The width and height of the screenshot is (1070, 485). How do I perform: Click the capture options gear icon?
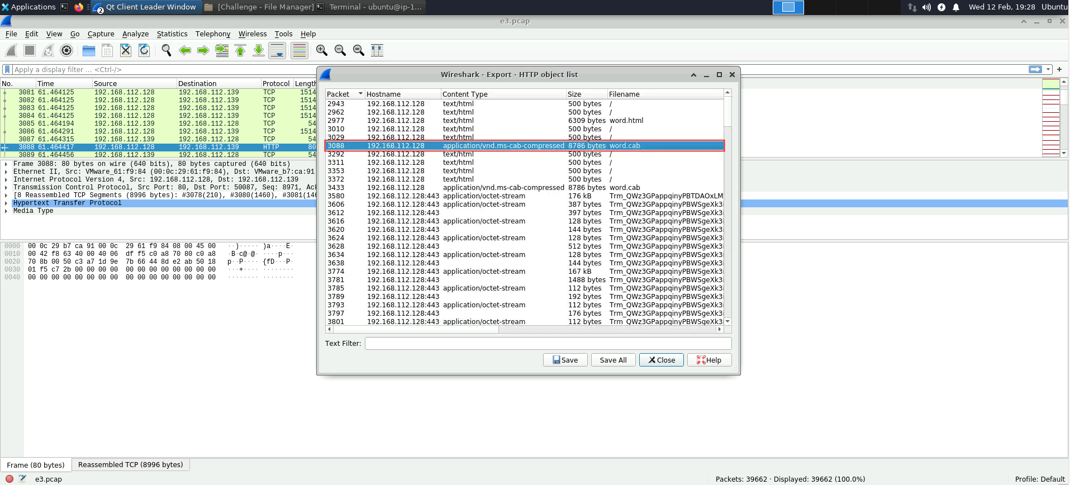coord(66,50)
